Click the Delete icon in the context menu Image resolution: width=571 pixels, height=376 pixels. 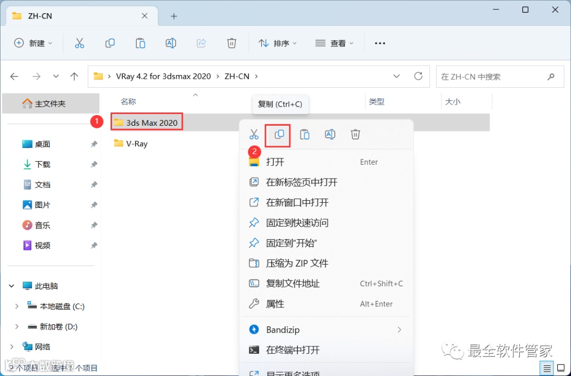pos(355,135)
